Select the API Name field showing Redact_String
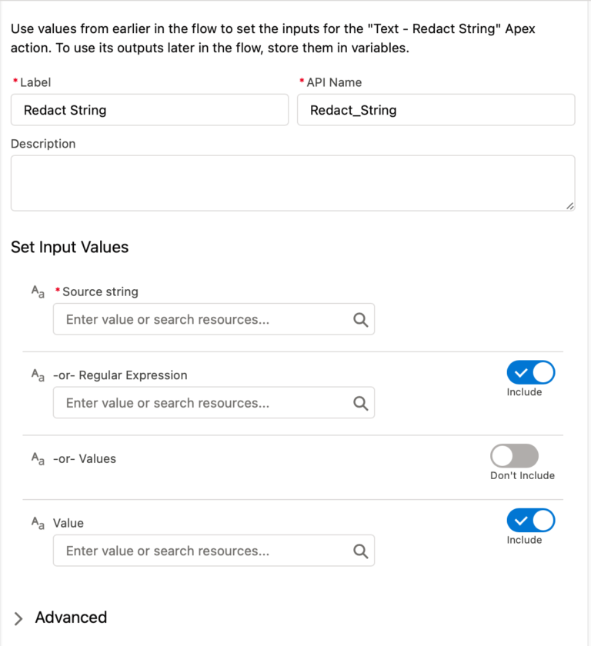 click(x=436, y=110)
